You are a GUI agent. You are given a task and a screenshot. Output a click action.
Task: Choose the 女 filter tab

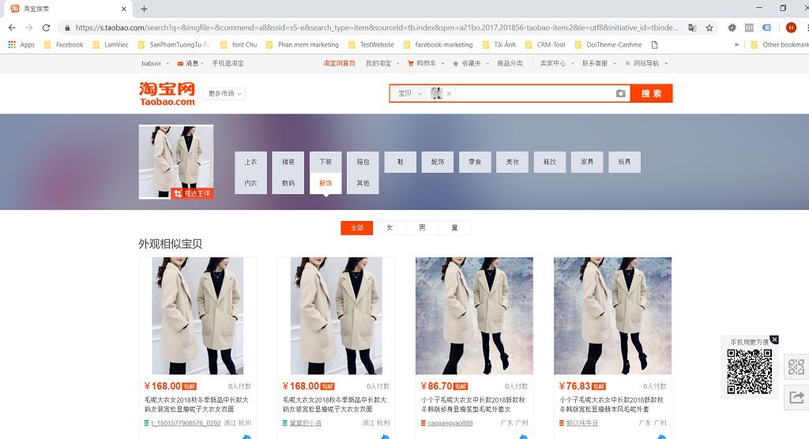389,227
